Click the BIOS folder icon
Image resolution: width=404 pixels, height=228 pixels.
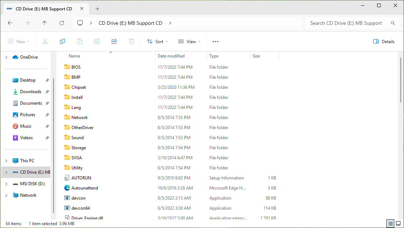tap(67, 67)
